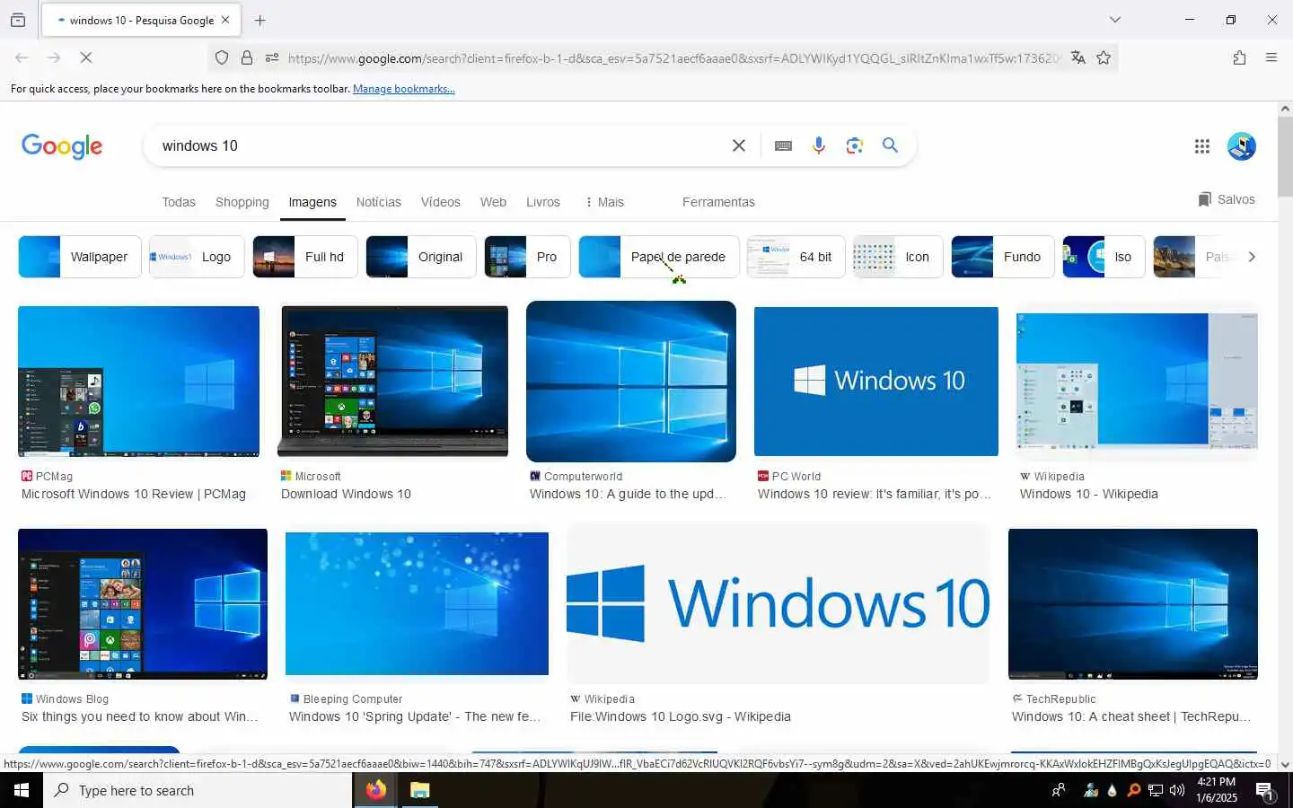
Task: Switch to the Web tab
Action: pyautogui.click(x=493, y=202)
